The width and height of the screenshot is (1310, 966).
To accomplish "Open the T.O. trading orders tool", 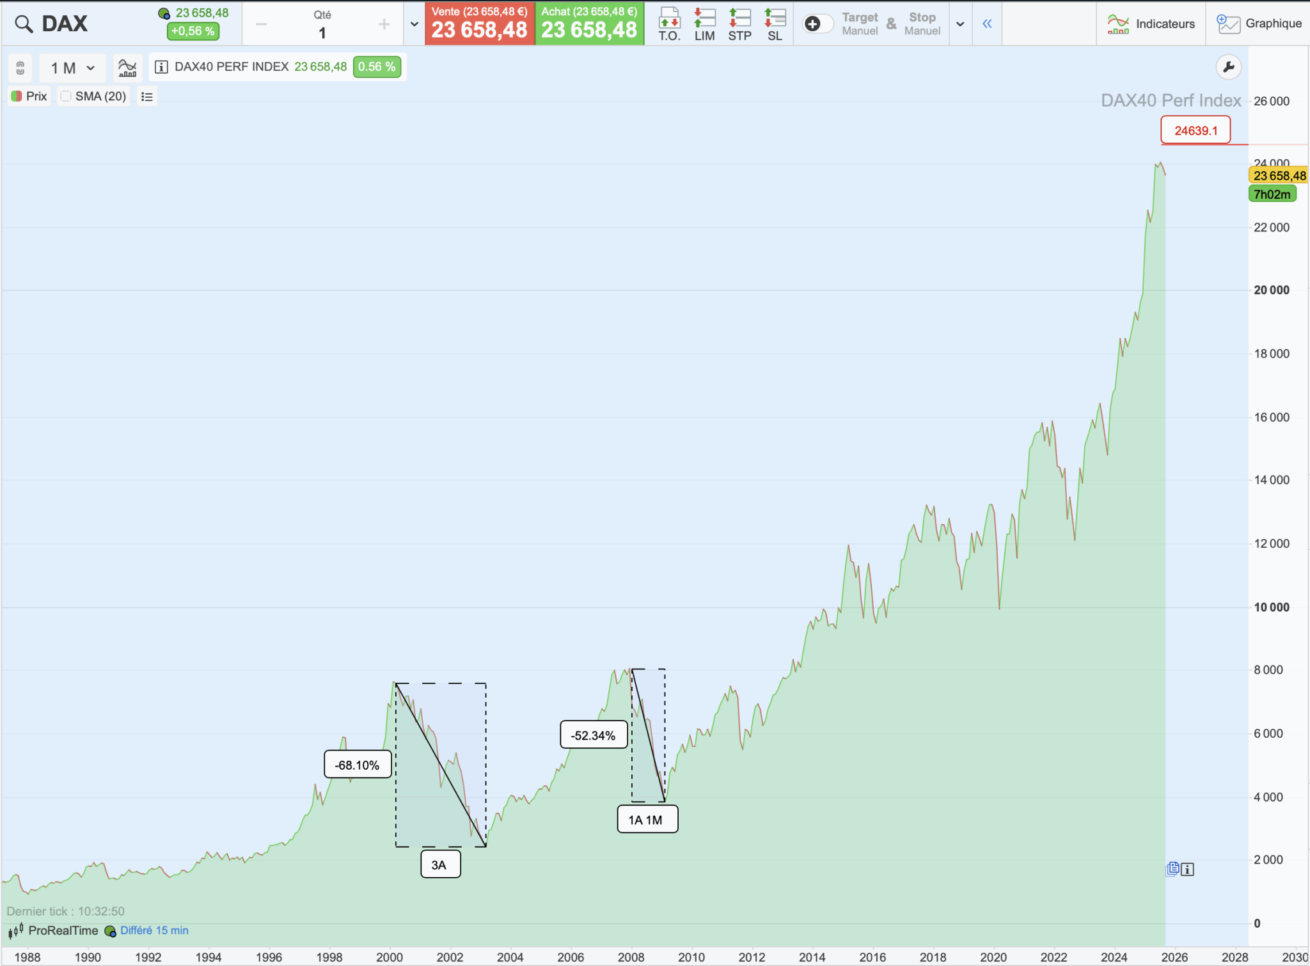I will [x=669, y=23].
